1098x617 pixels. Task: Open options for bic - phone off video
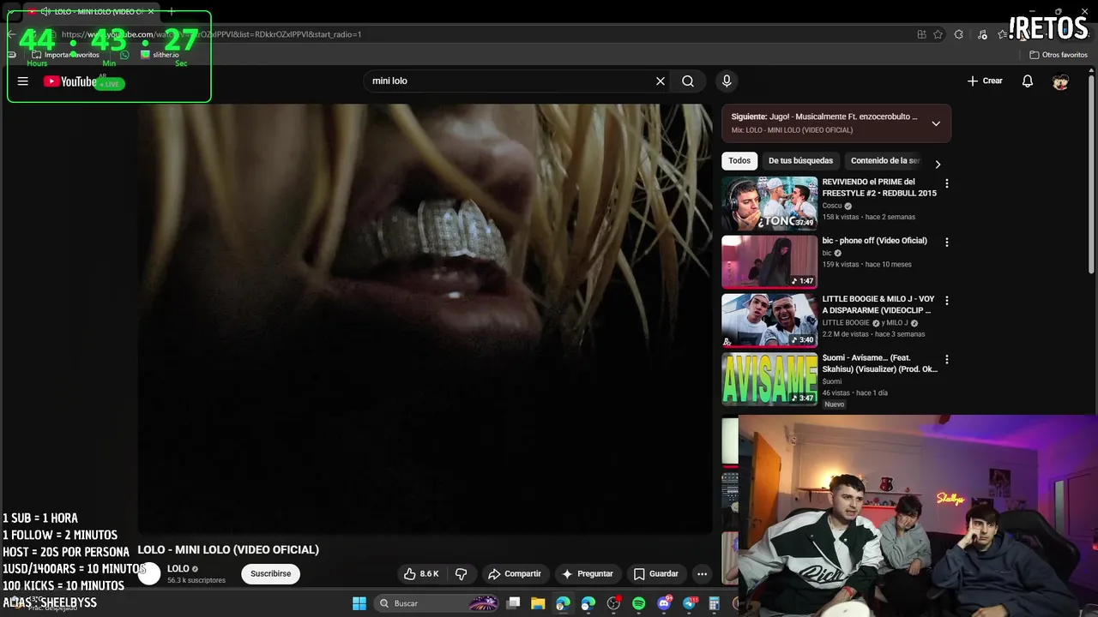(947, 243)
